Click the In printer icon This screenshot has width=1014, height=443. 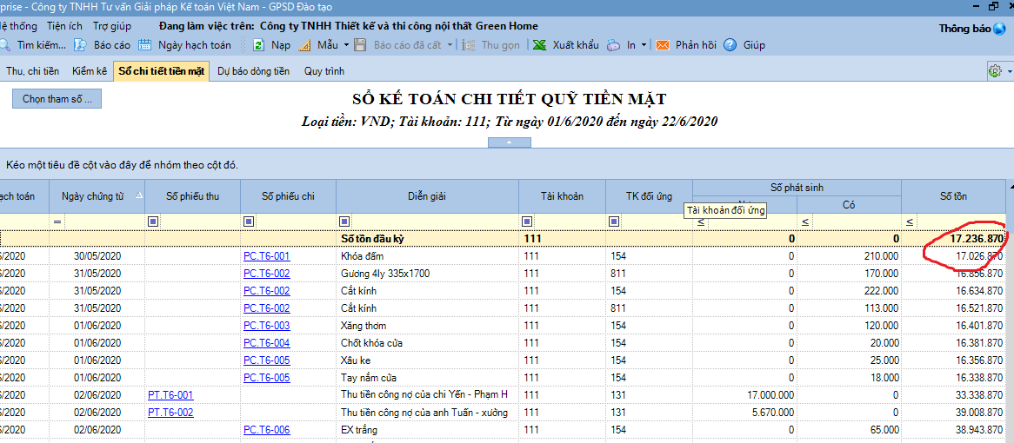click(614, 44)
